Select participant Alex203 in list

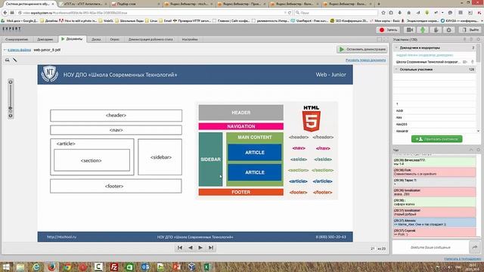pyautogui.click(x=402, y=124)
